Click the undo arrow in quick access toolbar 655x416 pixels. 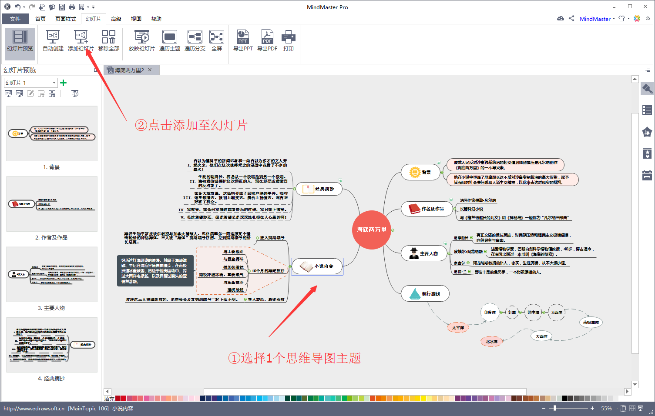[17, 7]
